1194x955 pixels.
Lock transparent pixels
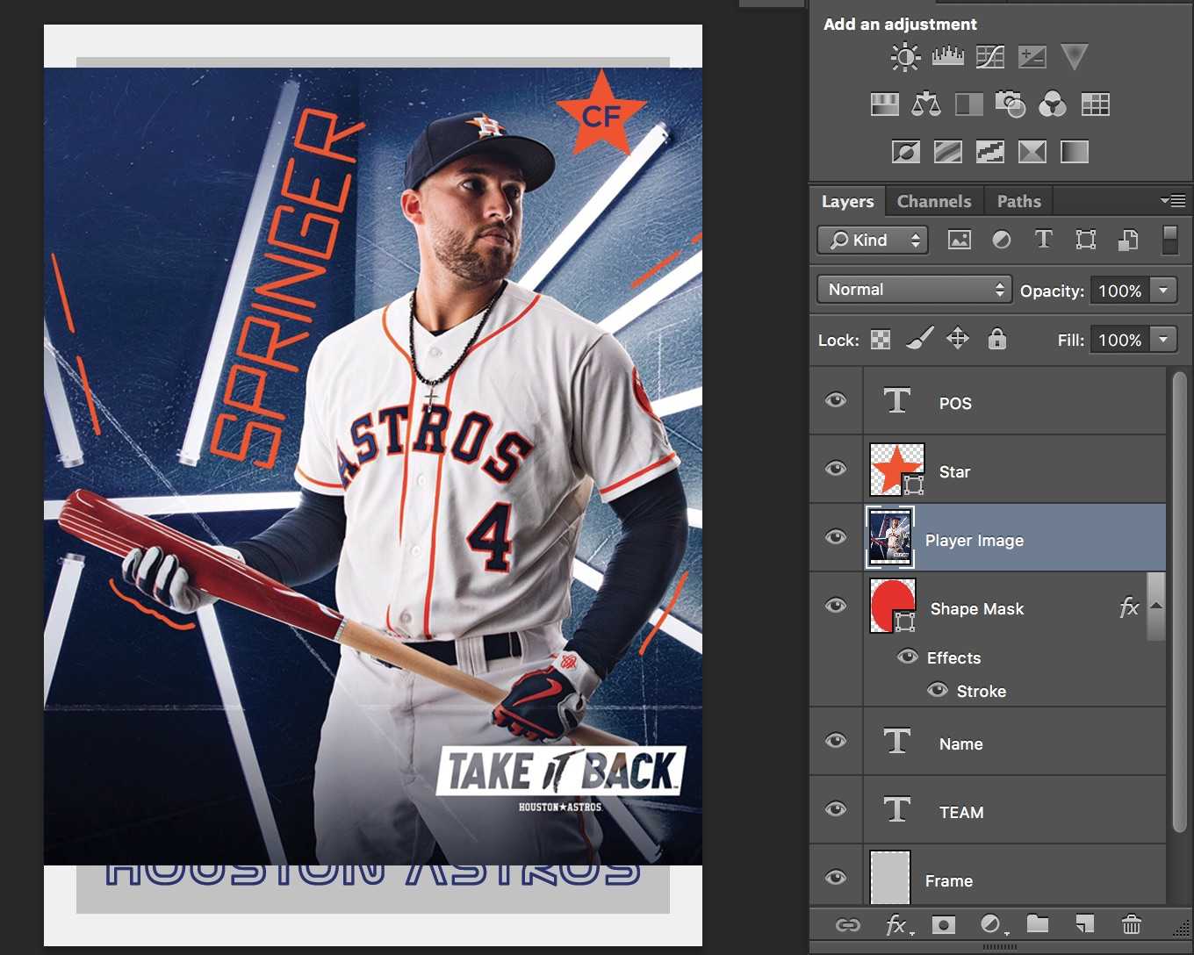[x=880, y=340]
